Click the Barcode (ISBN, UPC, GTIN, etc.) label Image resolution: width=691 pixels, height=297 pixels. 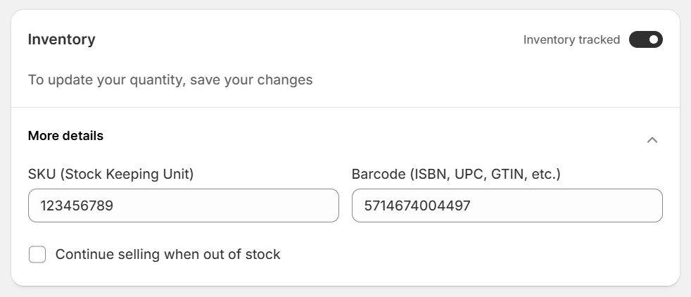pyautogui.click(x=456, y=174)
